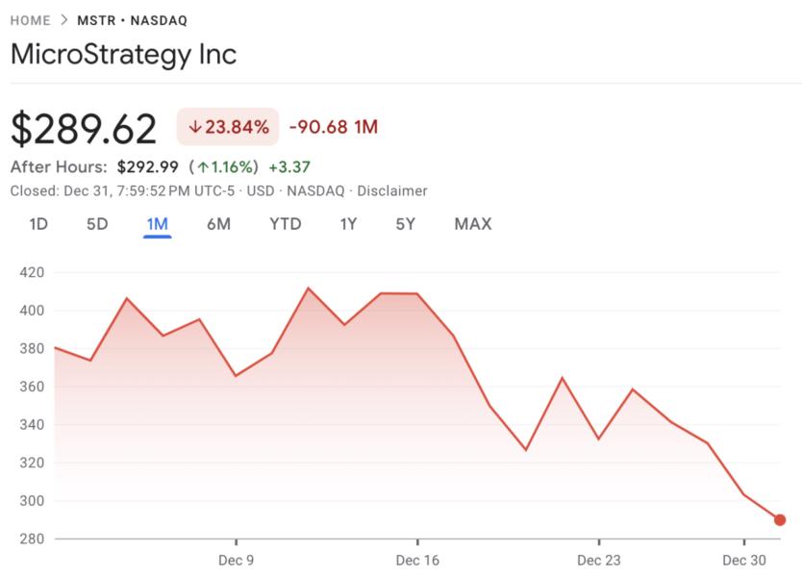Click the red end-point dot on chart
Viewport: 802px width, 577px height.
780,520
